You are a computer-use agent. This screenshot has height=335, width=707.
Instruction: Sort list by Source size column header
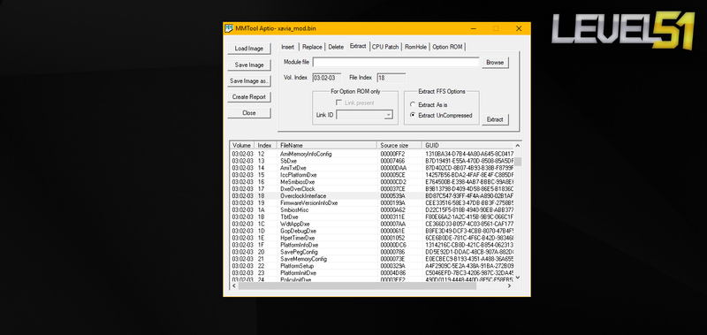399,146
